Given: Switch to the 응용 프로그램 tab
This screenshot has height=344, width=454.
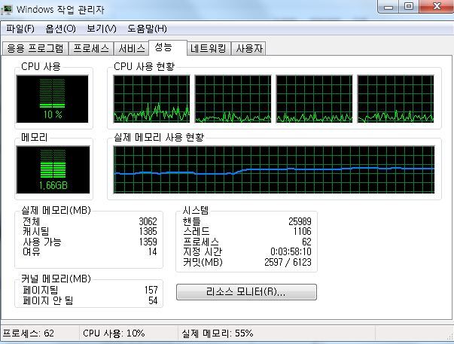Looking at the screenshot, I should click(35, 48).
